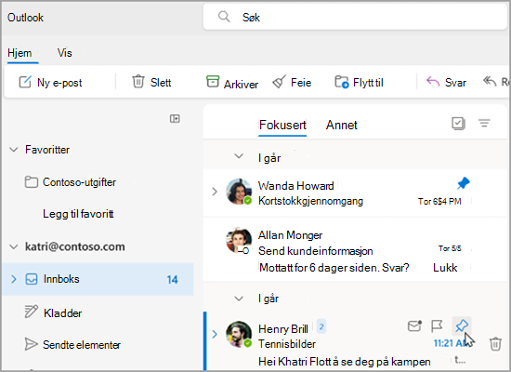Expand the Henry Brill conversation
Screen dimensions: 511x372
215,334
